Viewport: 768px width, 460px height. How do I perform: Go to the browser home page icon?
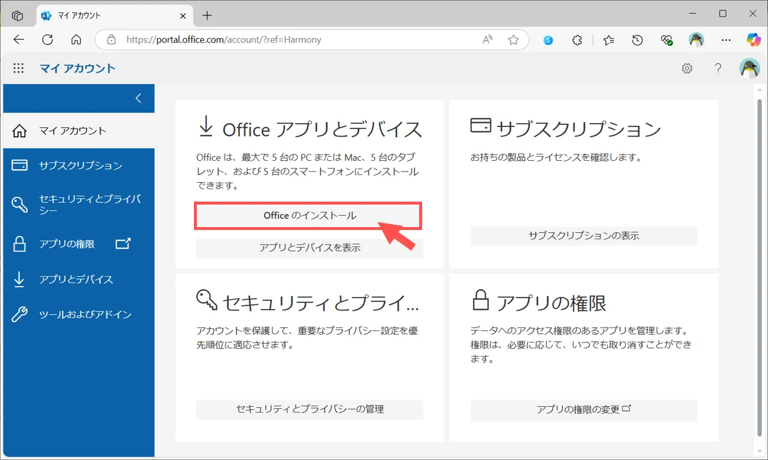click(76, 40)
